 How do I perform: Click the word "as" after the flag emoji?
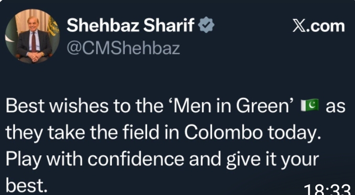coord(336,106)
